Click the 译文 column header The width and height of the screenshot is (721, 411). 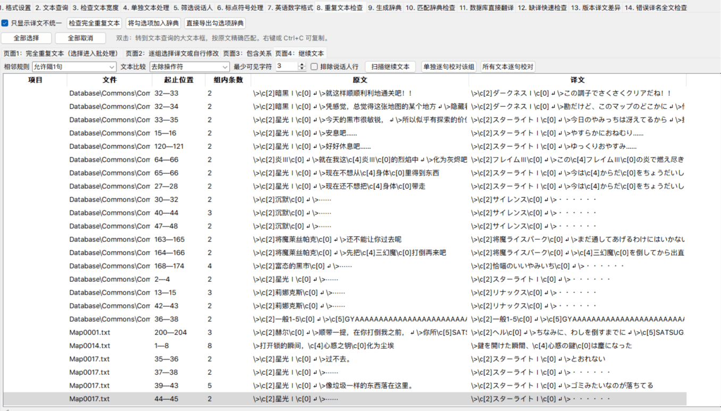577,80
